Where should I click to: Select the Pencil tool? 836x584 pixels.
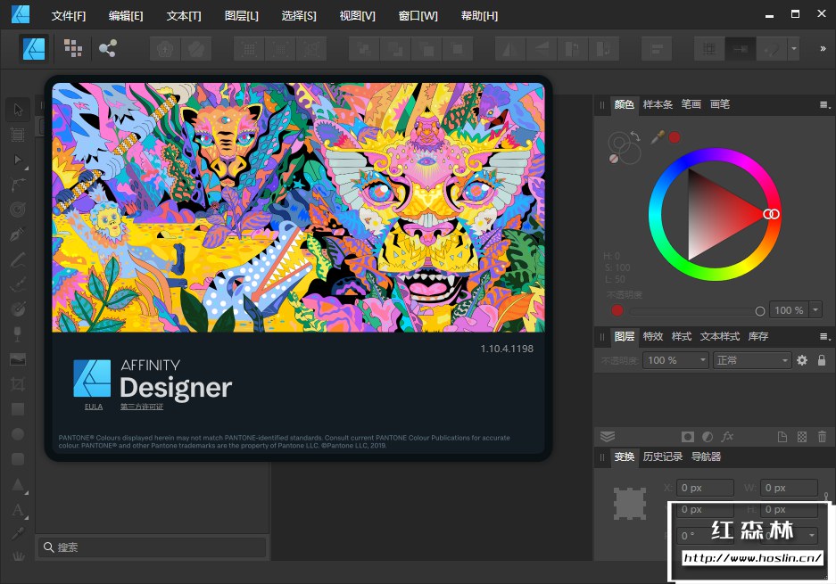pyautogui.click(x=18, y=259)
